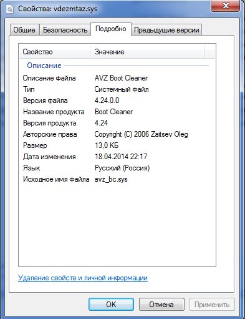The height and width of the screenshot is (319, 245).
Task: Click the Boot Cleaner product name value
Action: click(113, 112)
